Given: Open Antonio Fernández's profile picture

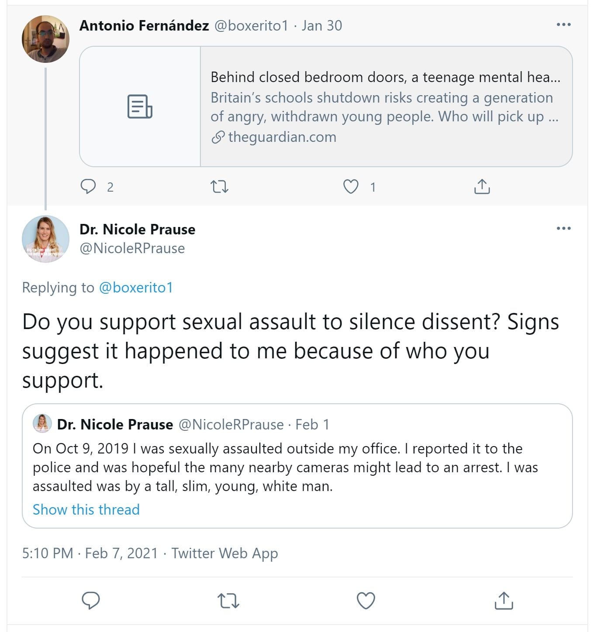Looking at the screenshot, I should pyautogui.click(x=45, y=39).
